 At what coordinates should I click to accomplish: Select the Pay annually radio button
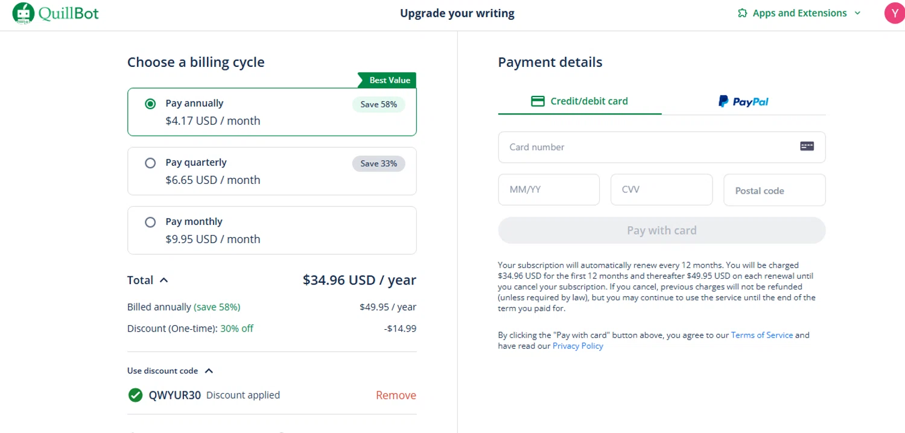(x=150, y=104)
